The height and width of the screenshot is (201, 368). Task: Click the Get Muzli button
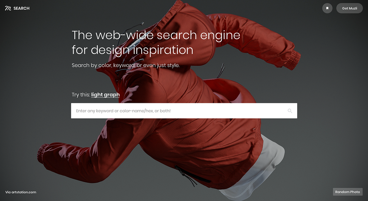coord(349,8)
